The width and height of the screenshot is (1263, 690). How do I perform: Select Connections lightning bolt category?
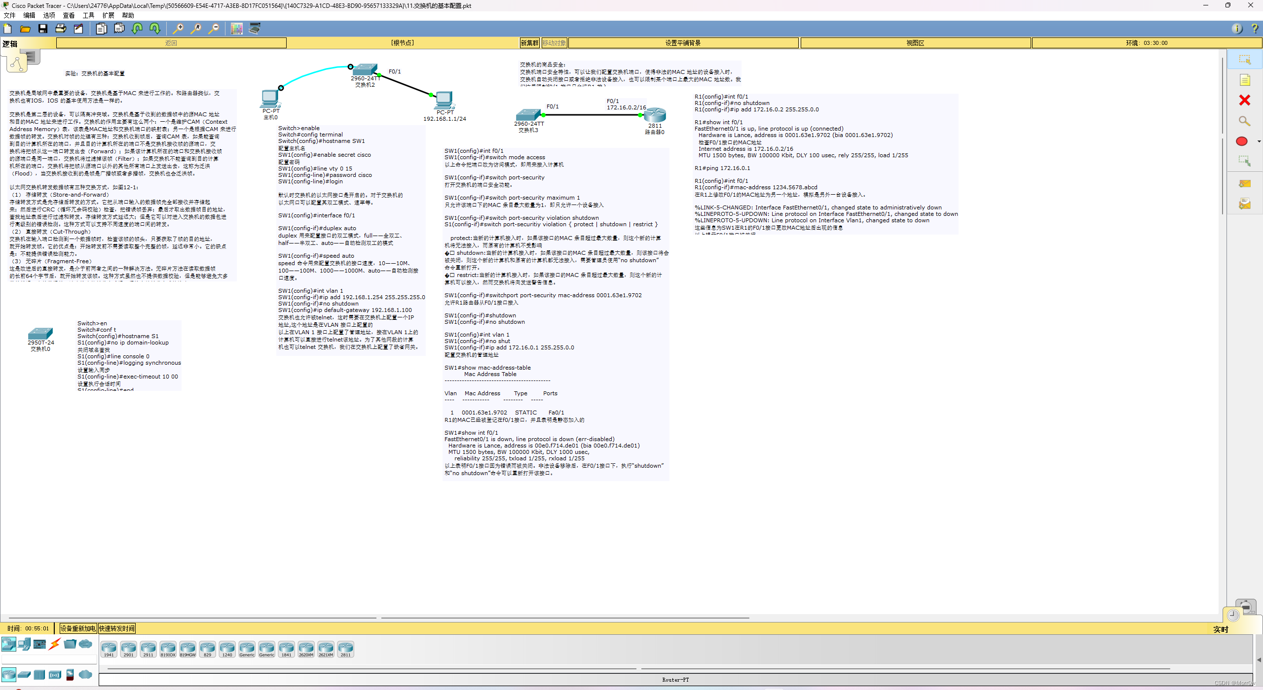coord(55,644)
